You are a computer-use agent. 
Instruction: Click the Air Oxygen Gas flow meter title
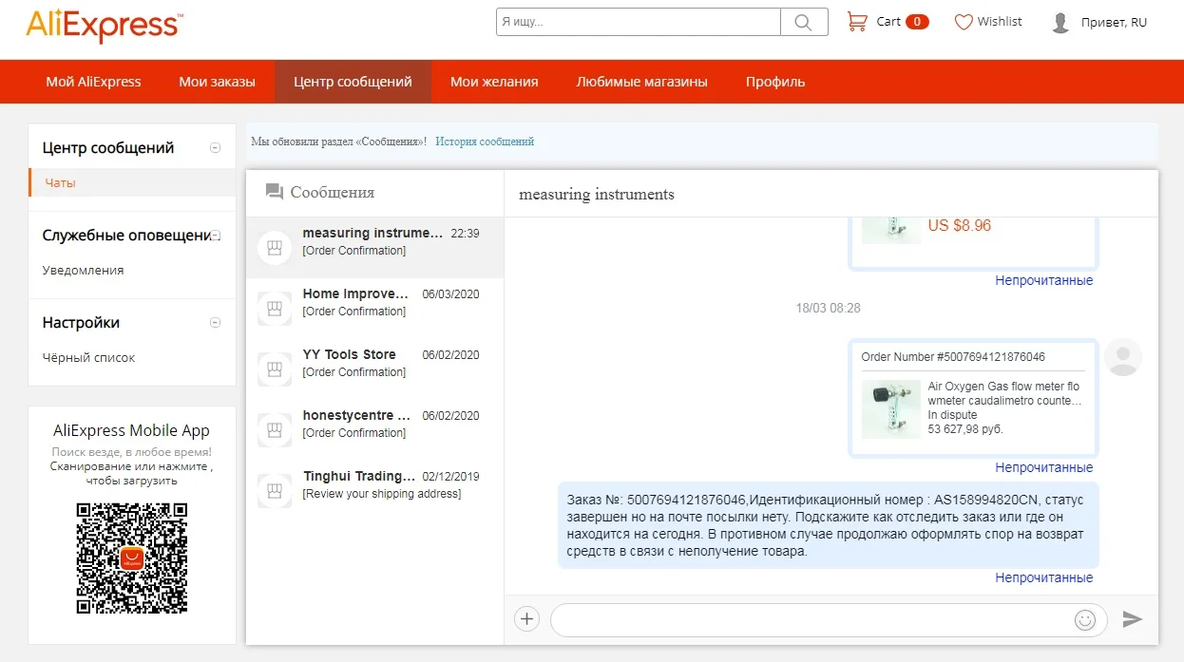pos(1004,393)
